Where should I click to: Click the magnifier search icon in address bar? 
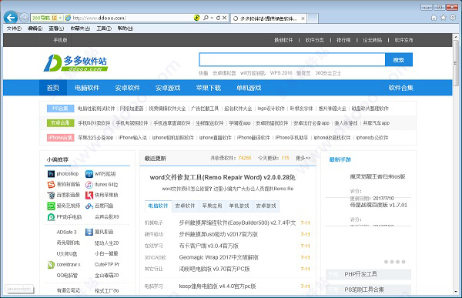(206, 18)
